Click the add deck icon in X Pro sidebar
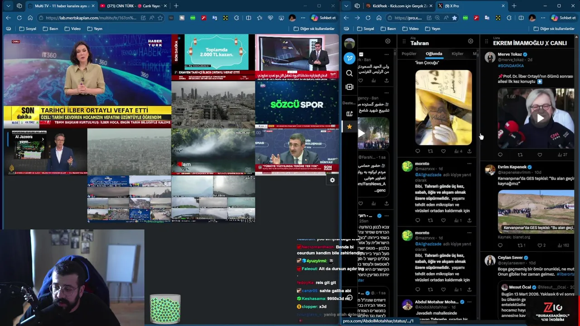Screen dimensions: 580x326 pyautogui.click(x=349, y=114)
